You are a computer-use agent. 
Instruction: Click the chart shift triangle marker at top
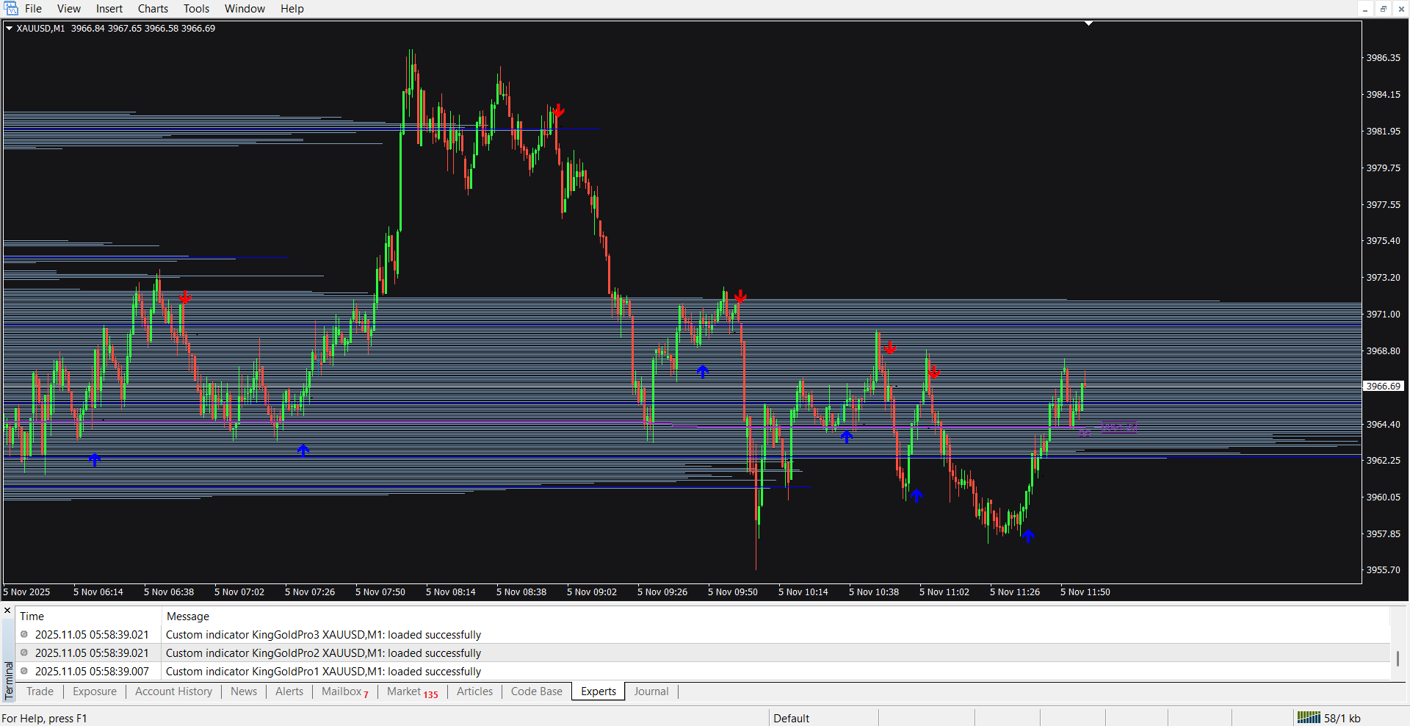pos(1089,24)
